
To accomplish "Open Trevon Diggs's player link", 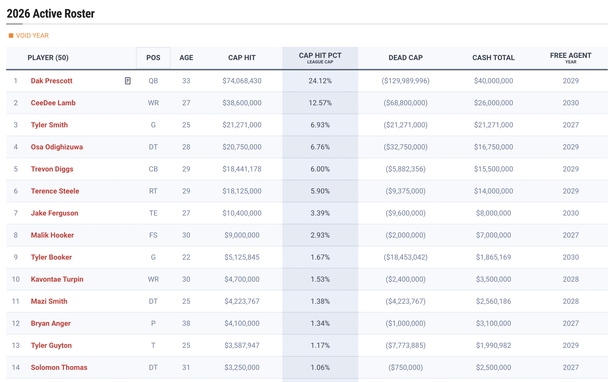I will (x=52, y=169).
